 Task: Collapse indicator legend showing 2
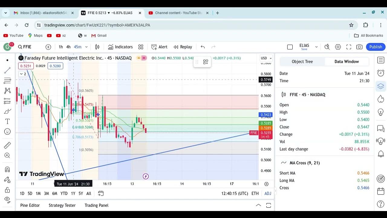[x=23, y=74]
